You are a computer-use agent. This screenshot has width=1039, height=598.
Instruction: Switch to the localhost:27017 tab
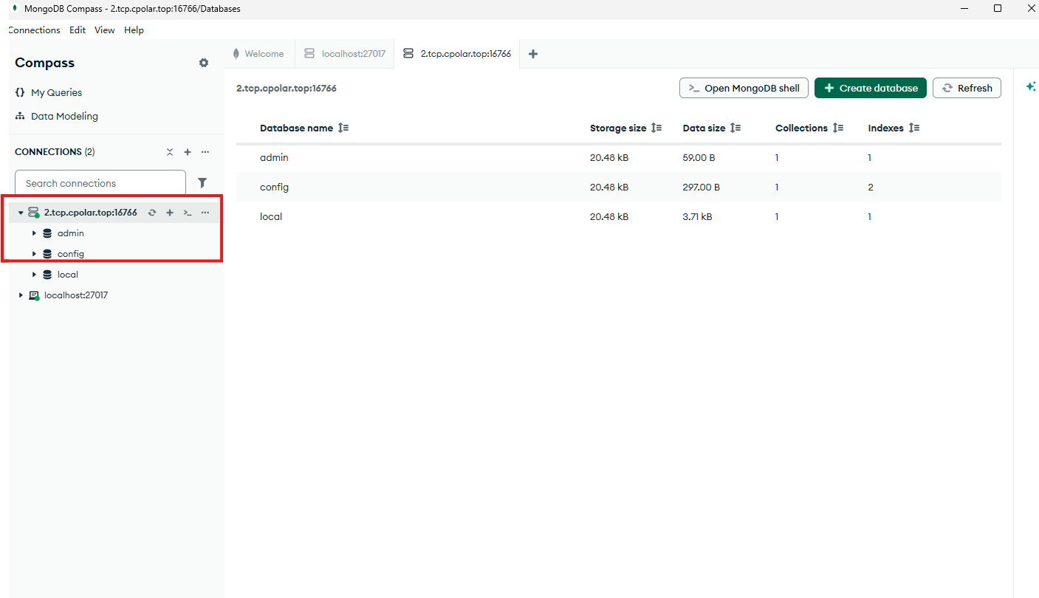[x=345, y=54]
